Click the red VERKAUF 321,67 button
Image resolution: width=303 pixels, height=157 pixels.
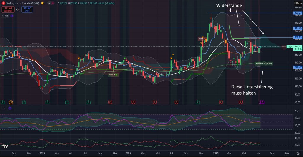8,9
